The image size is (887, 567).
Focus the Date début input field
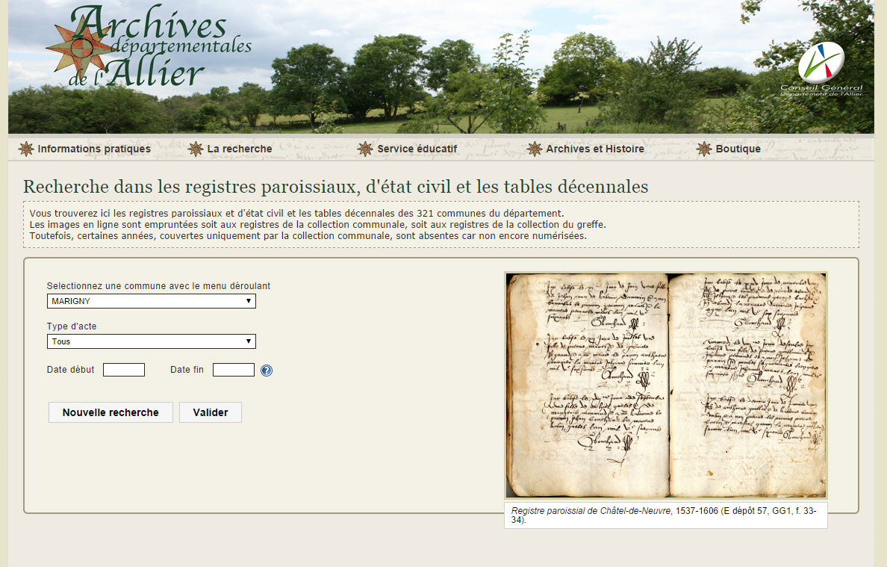(x=124, y=370)
